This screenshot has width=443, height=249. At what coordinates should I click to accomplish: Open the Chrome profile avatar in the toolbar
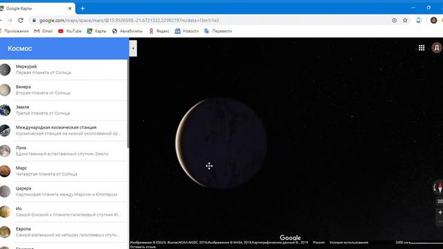[x=434, y=20]
